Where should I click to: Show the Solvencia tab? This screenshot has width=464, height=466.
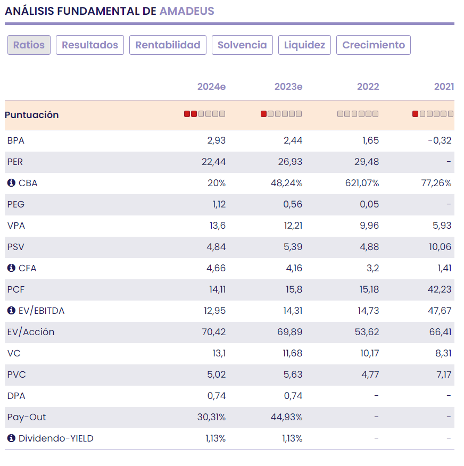tap(242, 45)
